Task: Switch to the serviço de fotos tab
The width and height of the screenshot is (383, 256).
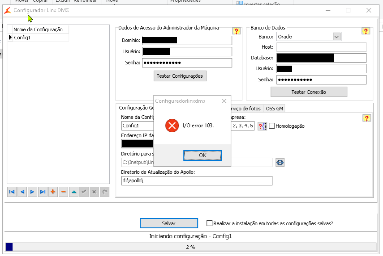Action: pos(246,109)
